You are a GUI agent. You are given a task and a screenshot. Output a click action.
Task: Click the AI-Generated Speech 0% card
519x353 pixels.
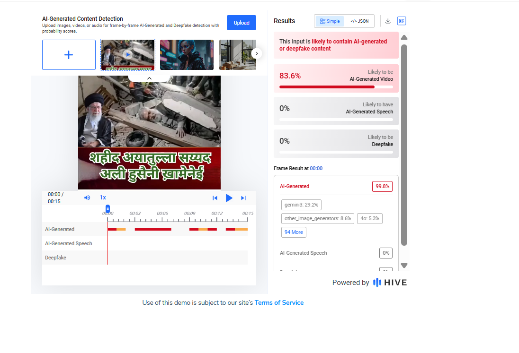[x=336, y=111]
